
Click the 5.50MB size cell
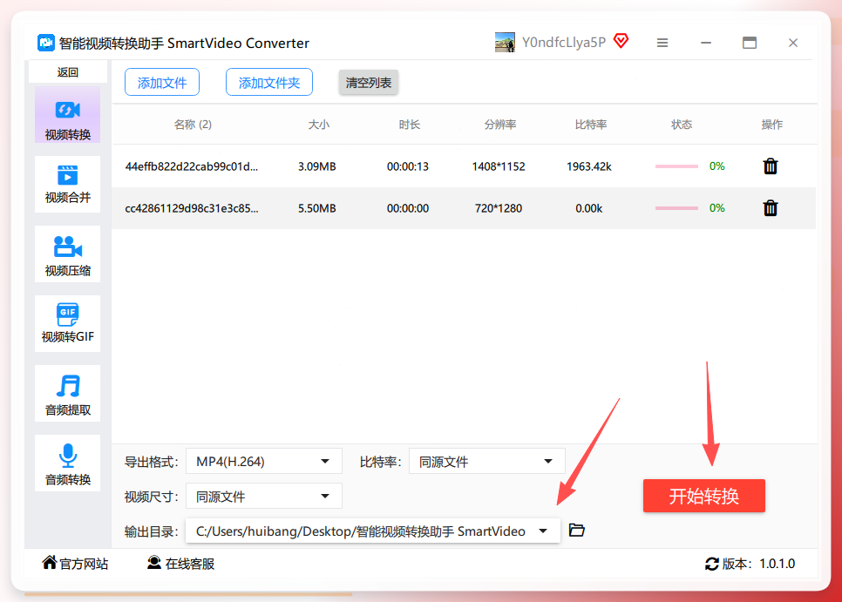point(316,208)
